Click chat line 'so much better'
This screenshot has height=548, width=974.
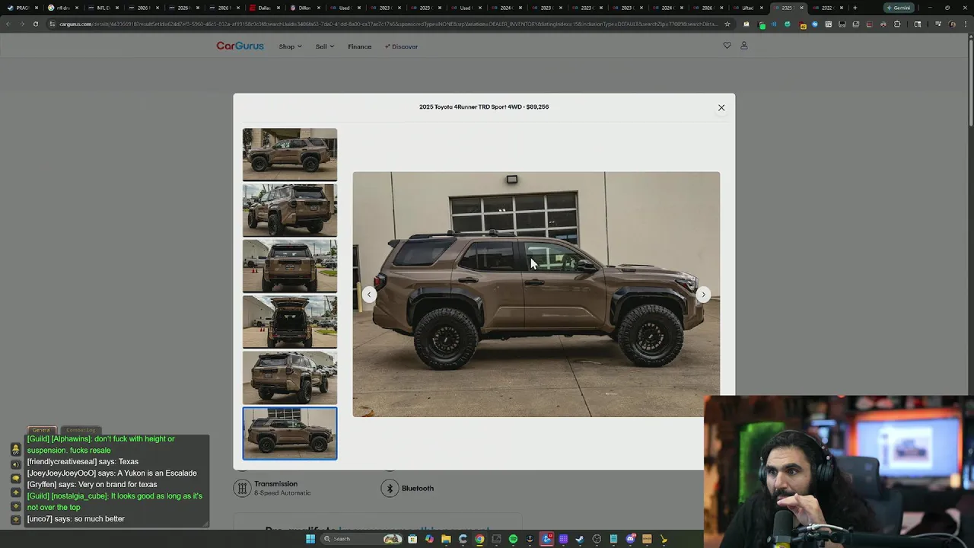click(76, 519)
